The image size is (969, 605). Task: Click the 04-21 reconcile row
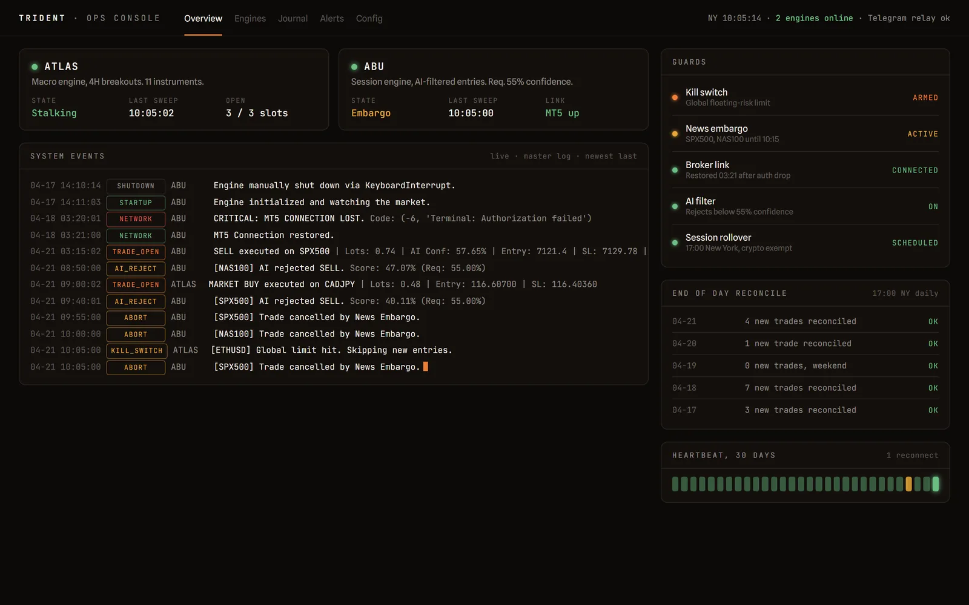[x=805, y=321]
